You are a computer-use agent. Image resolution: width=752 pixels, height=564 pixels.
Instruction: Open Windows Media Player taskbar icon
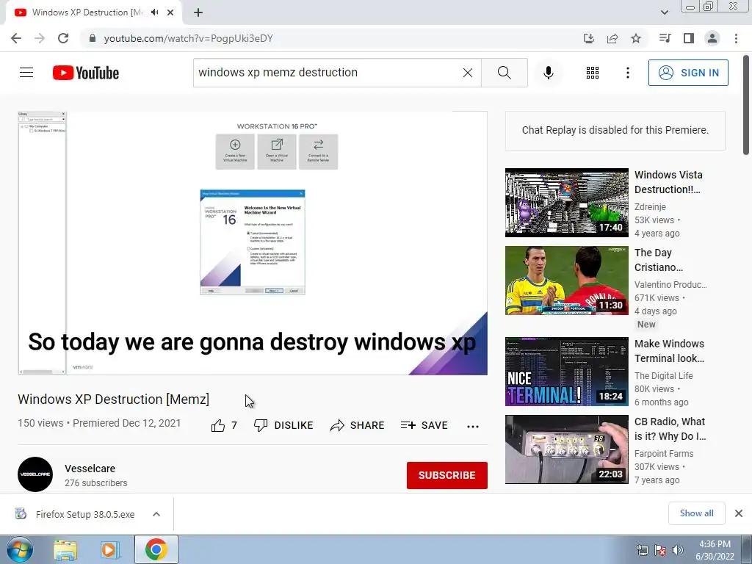[109, 550]
